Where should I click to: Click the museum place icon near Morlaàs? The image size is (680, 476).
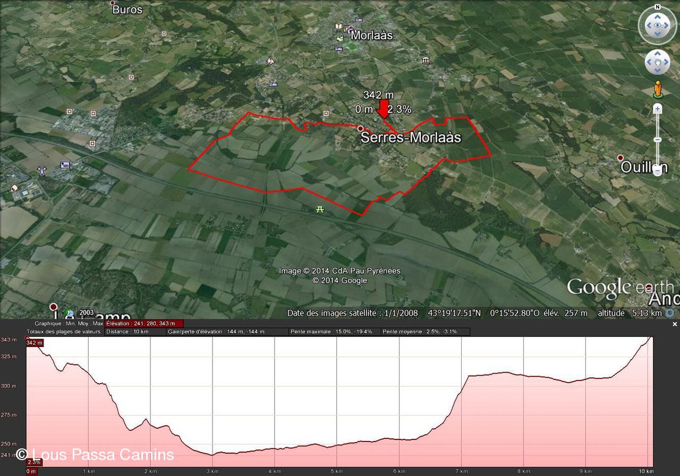426,60
